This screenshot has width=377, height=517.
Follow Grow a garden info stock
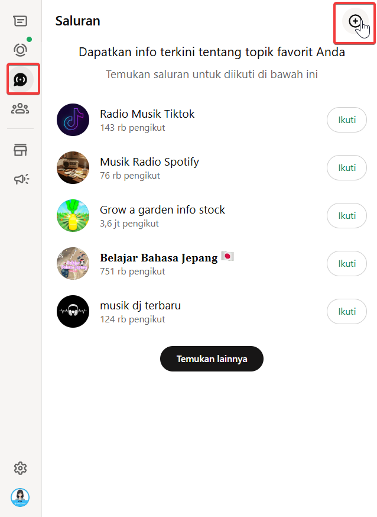pyautogui.click(x=347, y=216)
